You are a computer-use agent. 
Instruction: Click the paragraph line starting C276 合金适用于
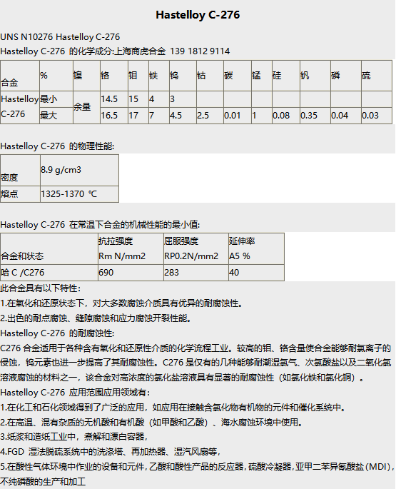click(196, 348)
